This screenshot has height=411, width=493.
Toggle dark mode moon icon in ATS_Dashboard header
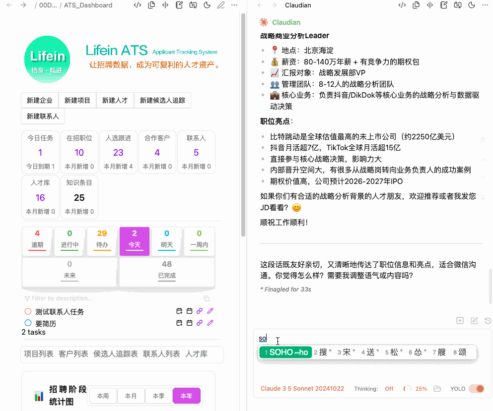[207, 5]
